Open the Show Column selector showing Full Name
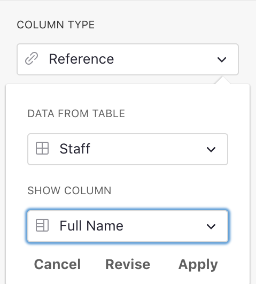256x284 pixels. (x=128, y=226)
